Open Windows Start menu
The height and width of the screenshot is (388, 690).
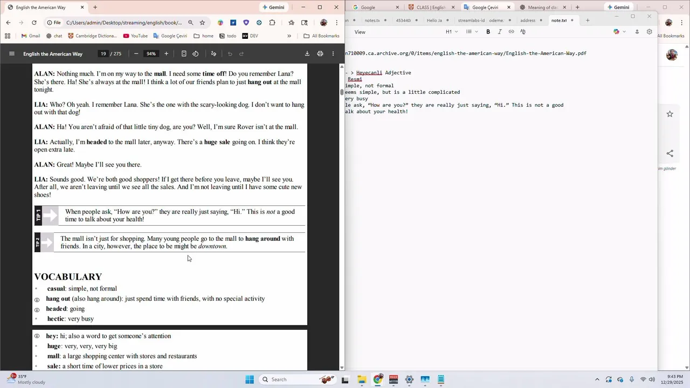click(x=250, y=379)
